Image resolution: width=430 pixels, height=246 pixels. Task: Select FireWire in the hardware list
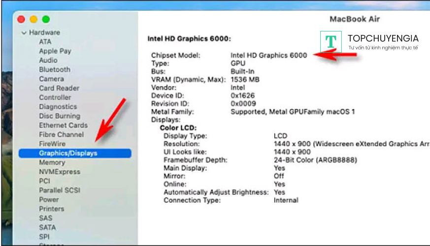pyautogui.click(x=52, y=144)
